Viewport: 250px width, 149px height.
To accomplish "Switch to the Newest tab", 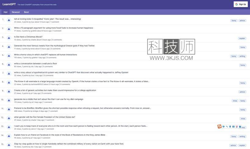I will coord(16,12).
